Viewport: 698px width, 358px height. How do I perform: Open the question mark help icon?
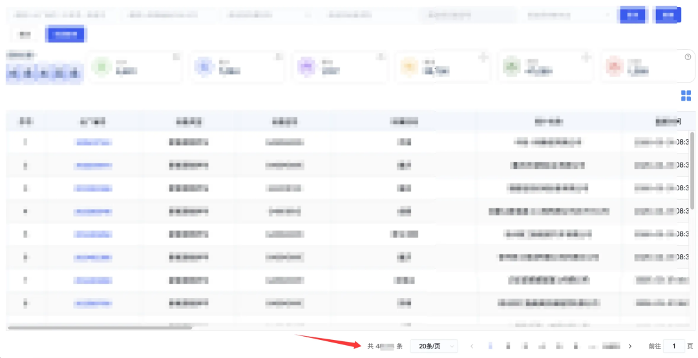(688, 57)
